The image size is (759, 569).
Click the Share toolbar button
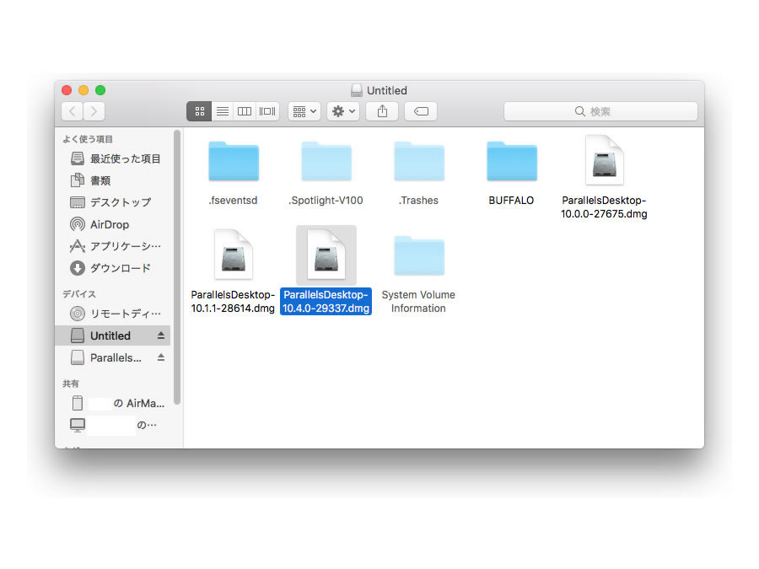pyautogui.click(x=382, y=111)
